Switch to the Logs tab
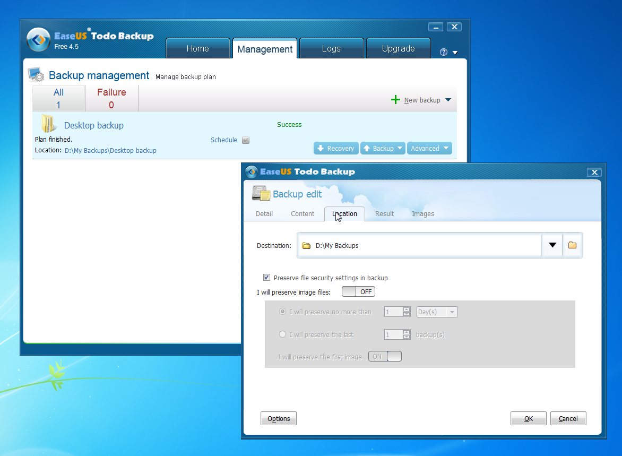The width and height of the screenshot is (622, 456). click(x=331, y=48)
